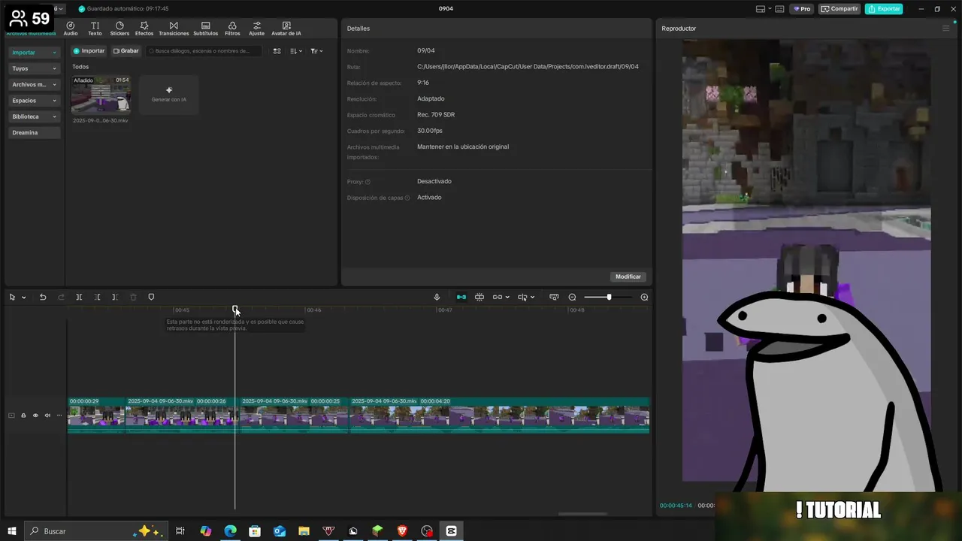Open the Reproductor panel menu icon
The width and height of the screenshot is (962, 541).
click(x=945, y=29)
